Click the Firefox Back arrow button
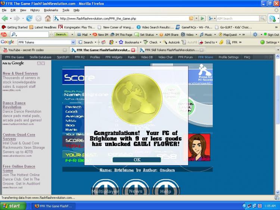The image size is (280, 210). coord(5,18)
